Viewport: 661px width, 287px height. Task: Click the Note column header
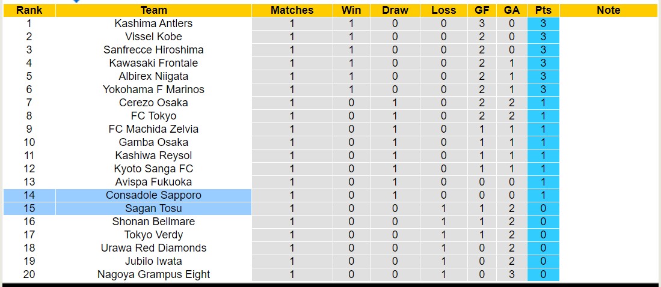pyautogui.click(x=608, y=10)
